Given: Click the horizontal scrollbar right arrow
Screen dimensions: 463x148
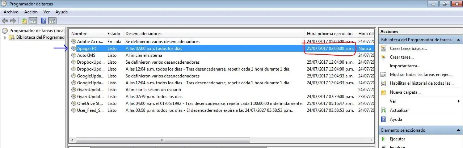Looking at the screenshot, I should click(371, 140).
